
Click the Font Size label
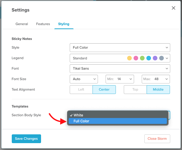19,79
